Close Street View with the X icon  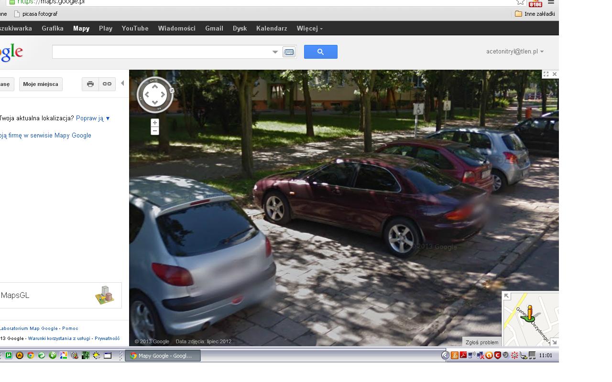[x=555, y=74]
